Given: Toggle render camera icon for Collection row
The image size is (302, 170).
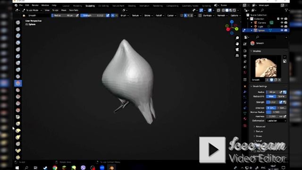Looking at the screenshot, I should (x=286, y=19).
